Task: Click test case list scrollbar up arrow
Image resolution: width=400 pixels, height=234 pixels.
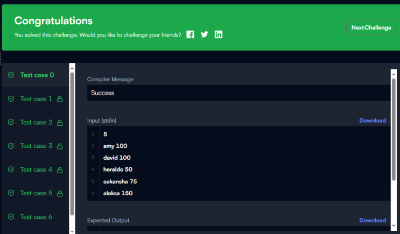Action: 72,68
